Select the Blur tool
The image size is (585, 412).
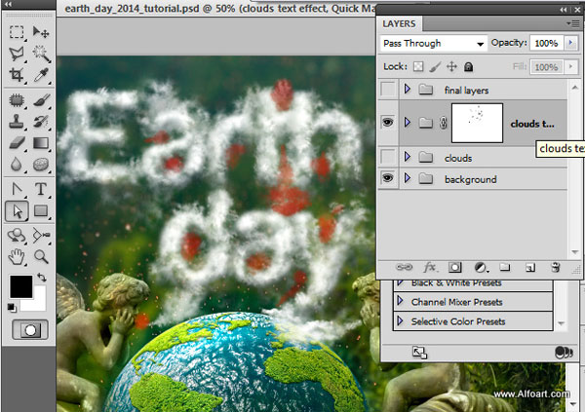coord(17,165)
